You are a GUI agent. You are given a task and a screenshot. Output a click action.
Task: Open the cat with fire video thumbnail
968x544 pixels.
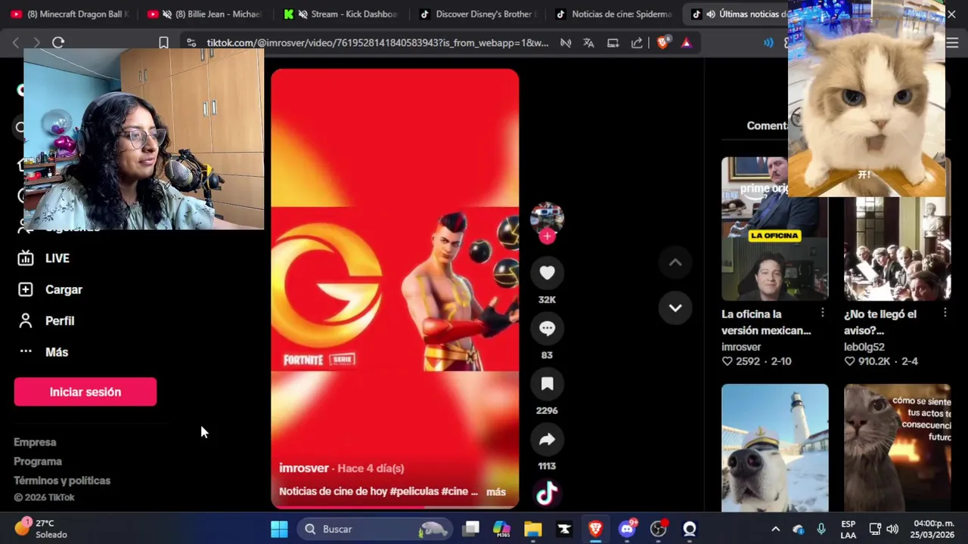pos(897,448)
